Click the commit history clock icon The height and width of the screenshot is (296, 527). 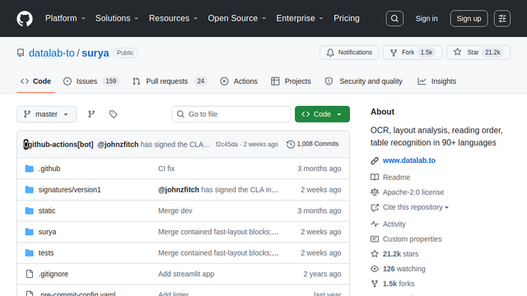(x=291, y=145)
